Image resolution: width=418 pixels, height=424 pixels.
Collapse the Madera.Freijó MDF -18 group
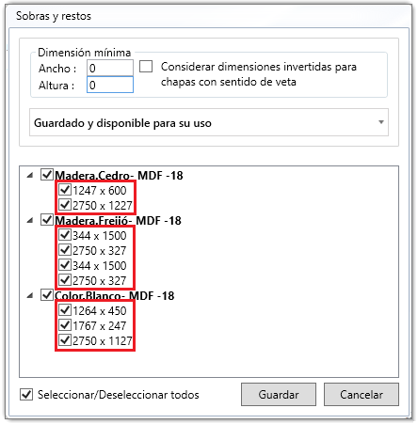click(x=30, y=220)
